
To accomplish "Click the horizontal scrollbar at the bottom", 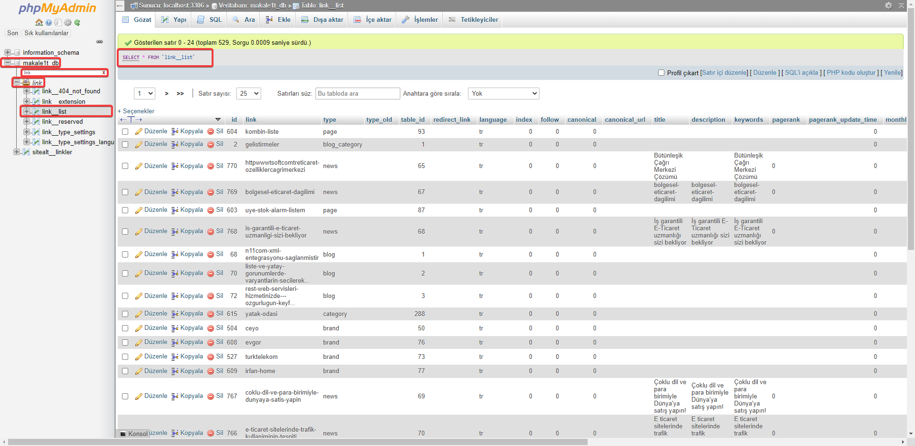I will (298, 442).
